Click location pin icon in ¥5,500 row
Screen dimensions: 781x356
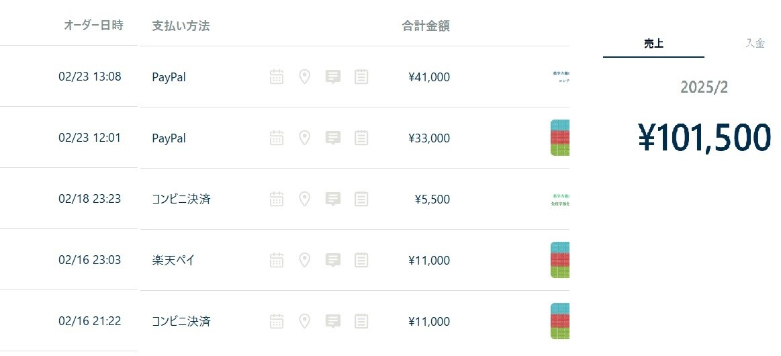[x=304, y=199]
